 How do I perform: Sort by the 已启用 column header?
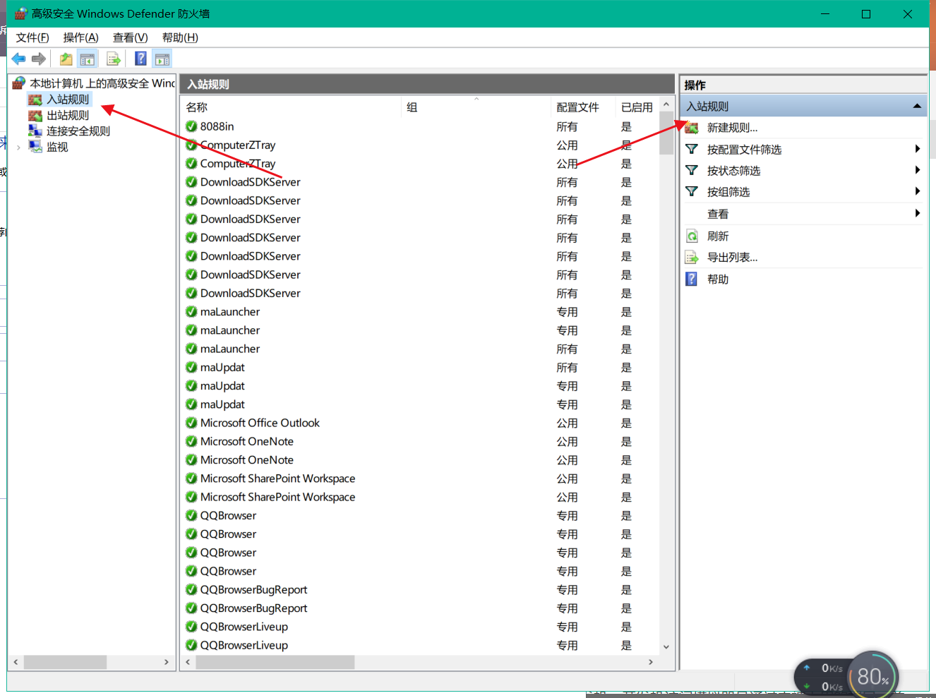tap(637, 107)
